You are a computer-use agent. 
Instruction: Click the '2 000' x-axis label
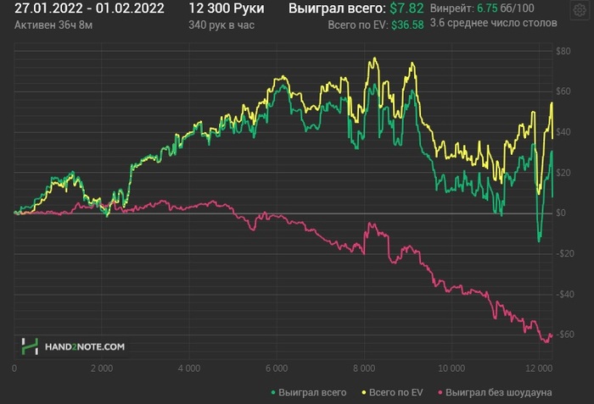[102, 368]
